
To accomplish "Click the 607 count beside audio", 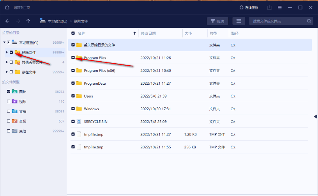I will [62, 121].
